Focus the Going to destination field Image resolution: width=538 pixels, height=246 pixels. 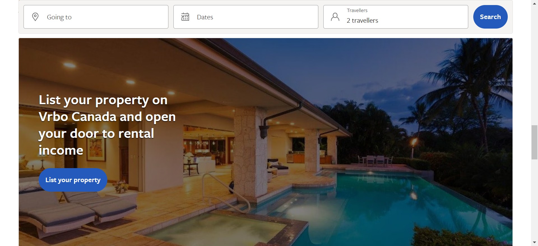[96, 17]
